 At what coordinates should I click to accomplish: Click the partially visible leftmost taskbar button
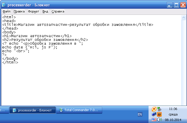pos(4,110)
